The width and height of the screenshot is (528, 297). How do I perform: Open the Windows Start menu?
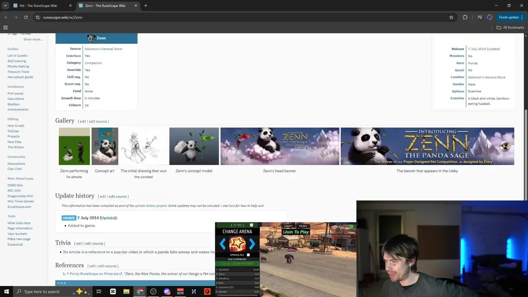pos(7,292)
